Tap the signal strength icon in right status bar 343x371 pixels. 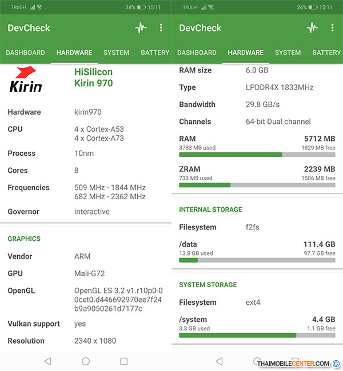tap(204, 7)
